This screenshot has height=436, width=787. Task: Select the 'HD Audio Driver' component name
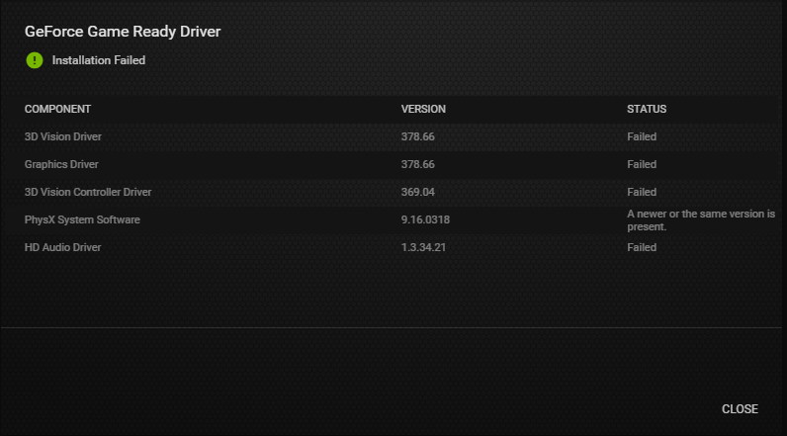point(62,247)
